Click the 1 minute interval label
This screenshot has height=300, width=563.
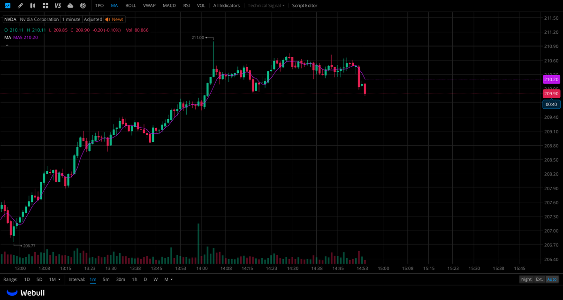tap(71, 19)
